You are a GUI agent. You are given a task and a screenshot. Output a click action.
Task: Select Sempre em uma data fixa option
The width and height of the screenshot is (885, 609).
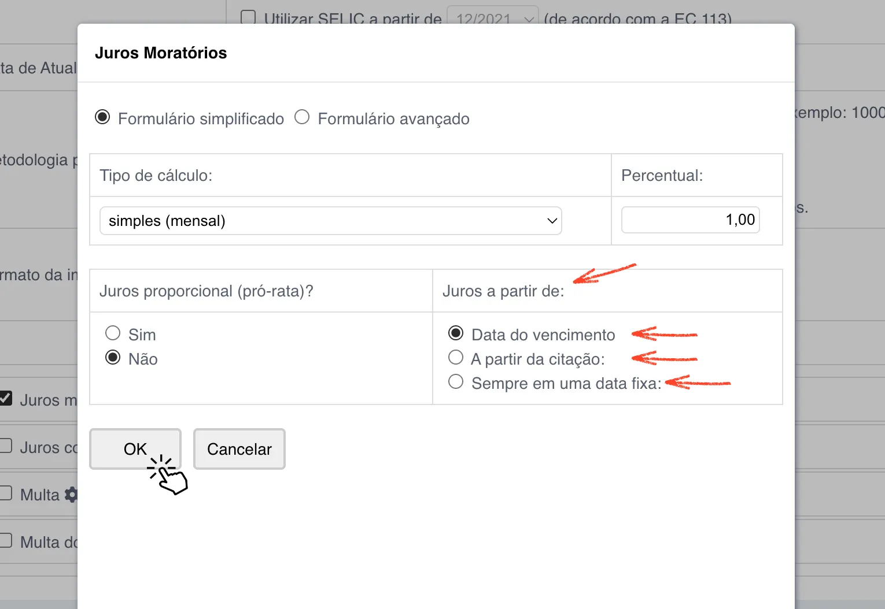pos(456,382)
